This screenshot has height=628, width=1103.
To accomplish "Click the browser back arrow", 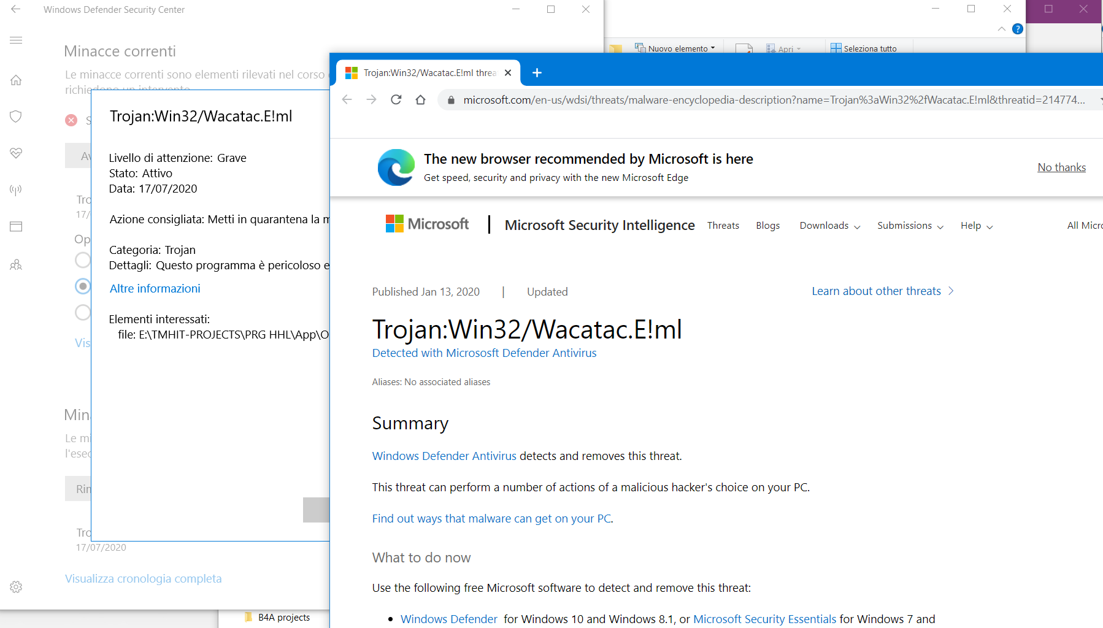I will [347, 99].
